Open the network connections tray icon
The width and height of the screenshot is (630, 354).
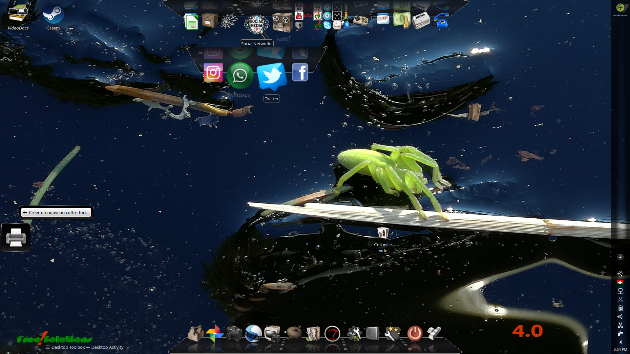pyautogui.click(x=620, y=291)
